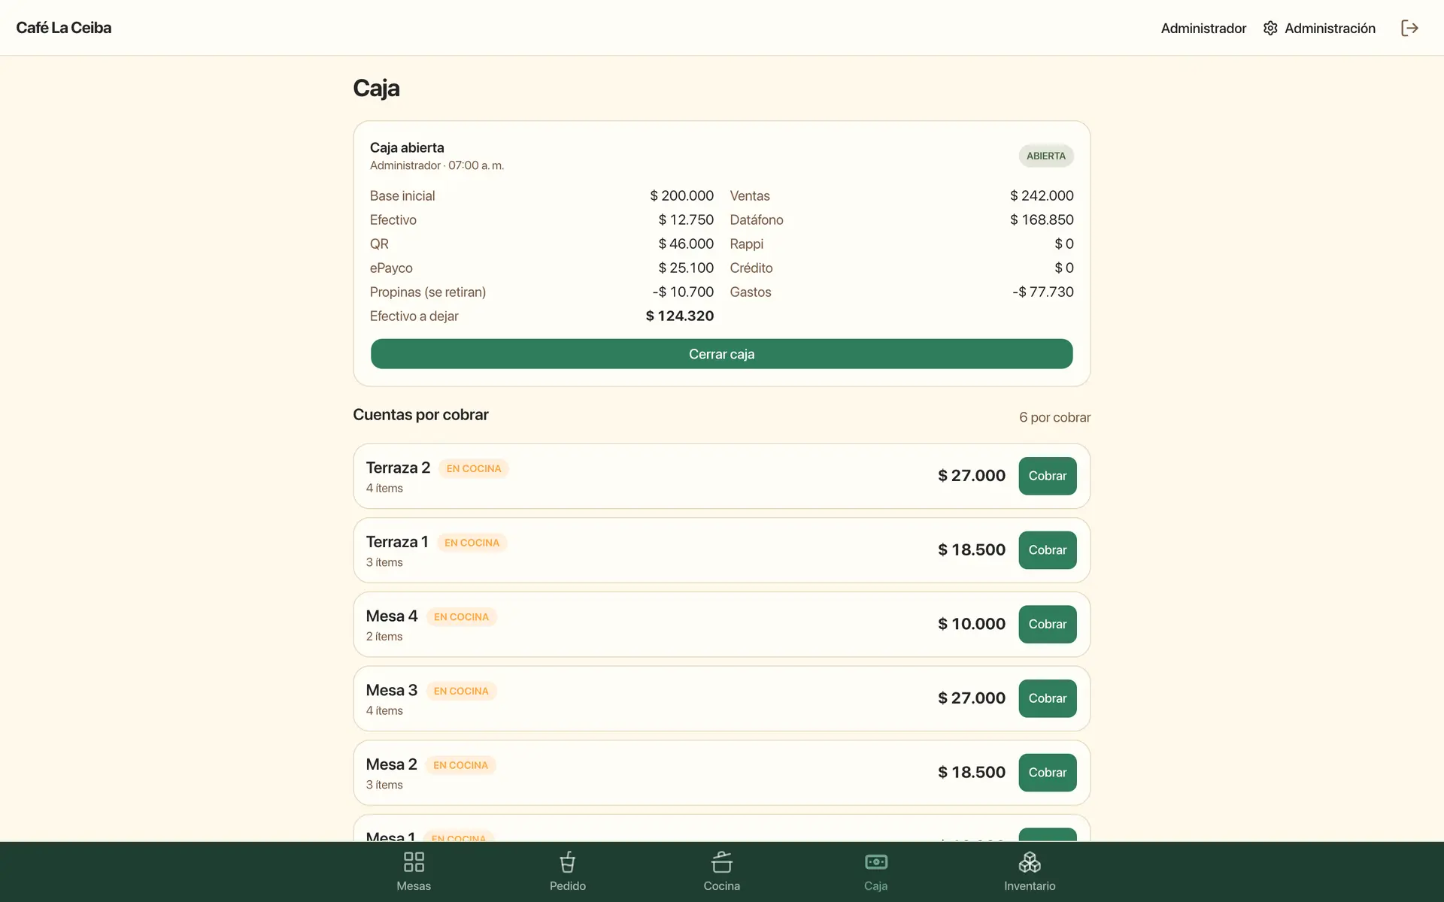Click the Base inicial value $ 200.000
Screen dimensions: 1444x902
tap(682, 195)
